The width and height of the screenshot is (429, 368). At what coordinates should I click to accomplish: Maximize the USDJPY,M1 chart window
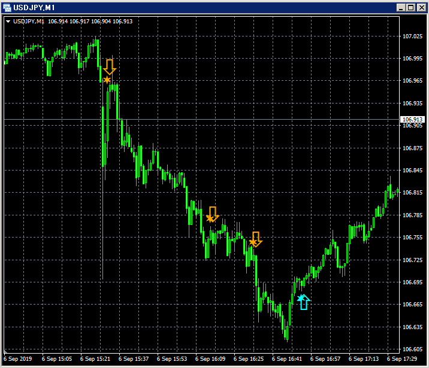pyautogui.click(x=411, y=8)
